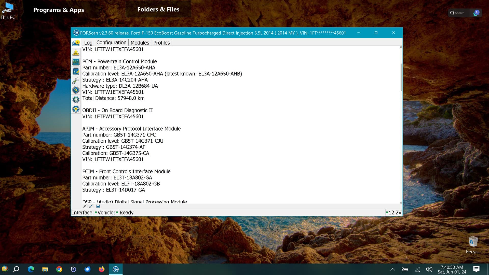Click the scroll up arrow of the log

(401, 47)
